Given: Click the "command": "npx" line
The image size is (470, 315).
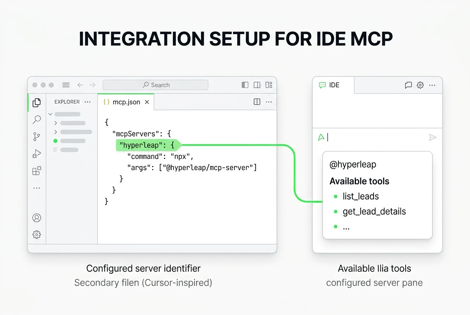Looking at the screenshot, I should point(161,156).
